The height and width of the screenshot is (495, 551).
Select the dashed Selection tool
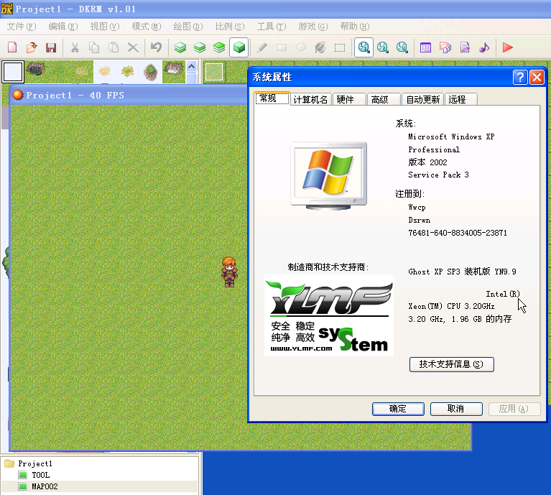click(x=340, y=47)
